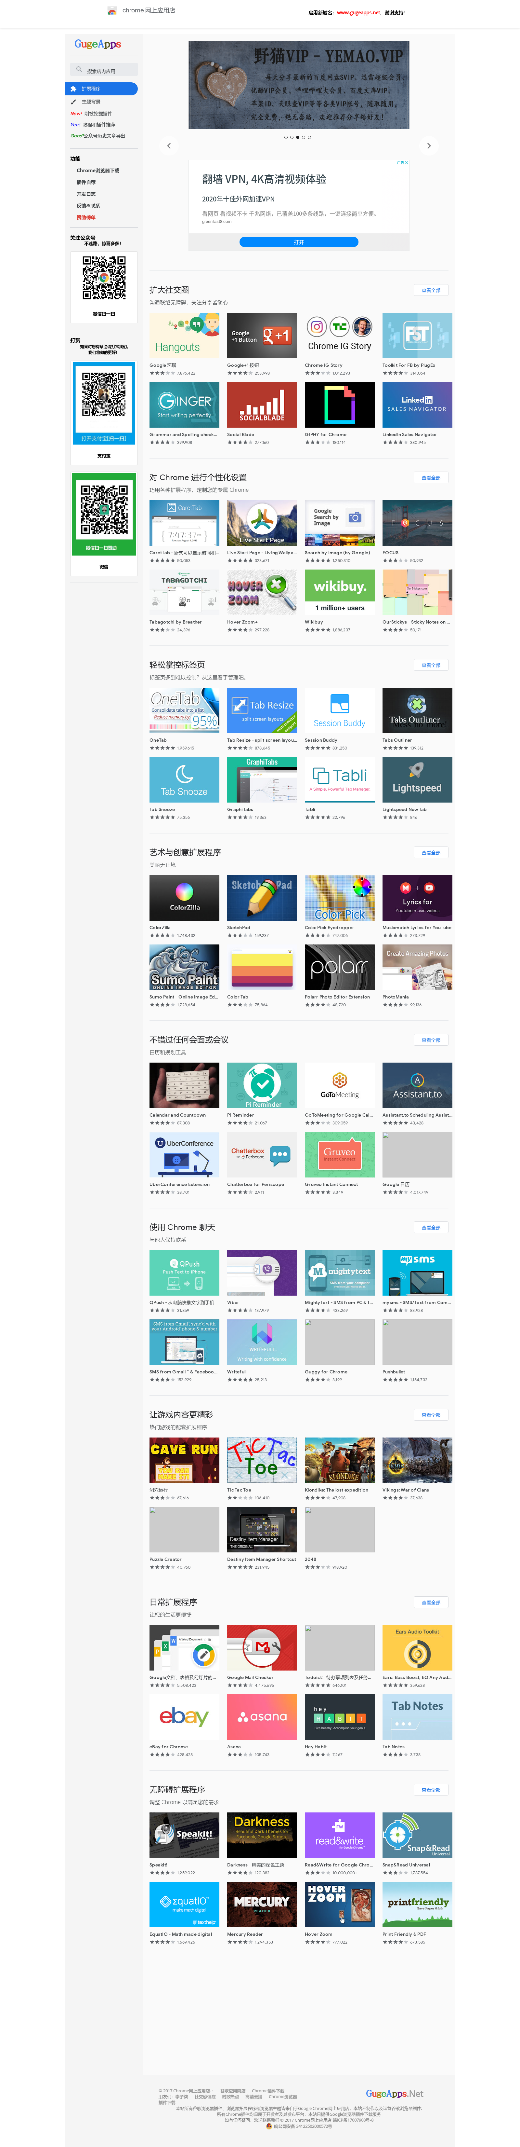The width and height of the screenshot is (520, 2147).
Task: Open the Chrome IG Story extension tile
Action: point(339,335)
